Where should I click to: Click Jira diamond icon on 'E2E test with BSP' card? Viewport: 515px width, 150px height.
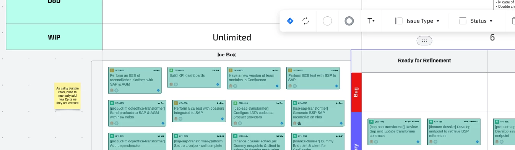(x=336, y=86)
